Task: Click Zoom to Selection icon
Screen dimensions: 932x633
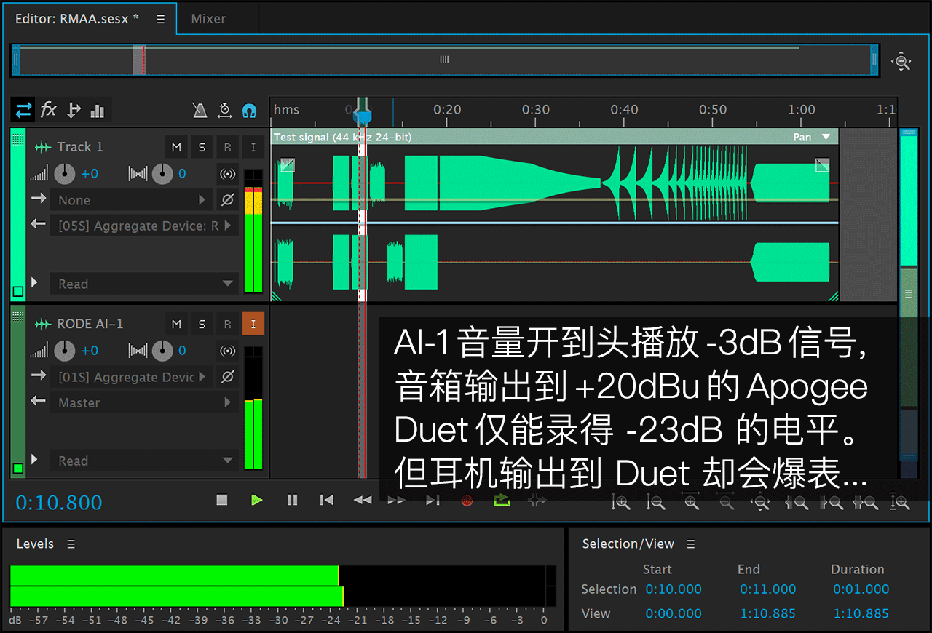Action: click(866, 501)
